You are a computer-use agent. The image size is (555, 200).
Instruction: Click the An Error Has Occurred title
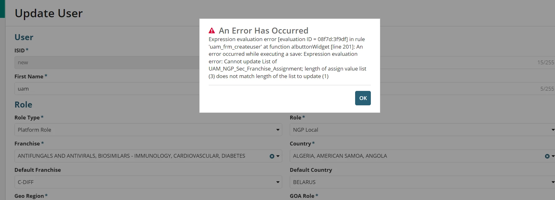click(x=263, y=31)
